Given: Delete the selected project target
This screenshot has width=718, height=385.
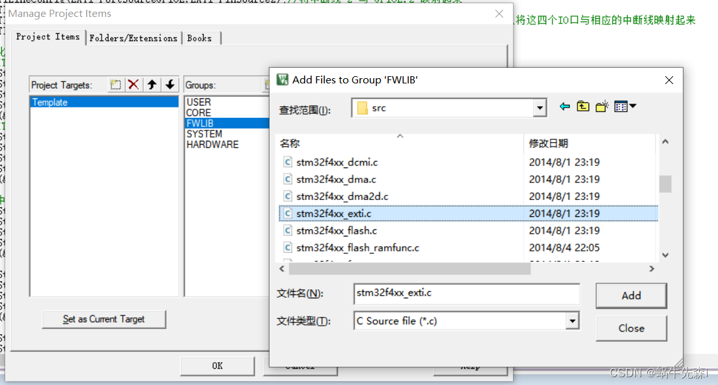Looking at the screenshot, I should [133, 85].
